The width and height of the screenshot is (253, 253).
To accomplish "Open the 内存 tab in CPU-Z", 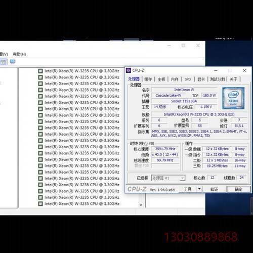I will [175, 79].
